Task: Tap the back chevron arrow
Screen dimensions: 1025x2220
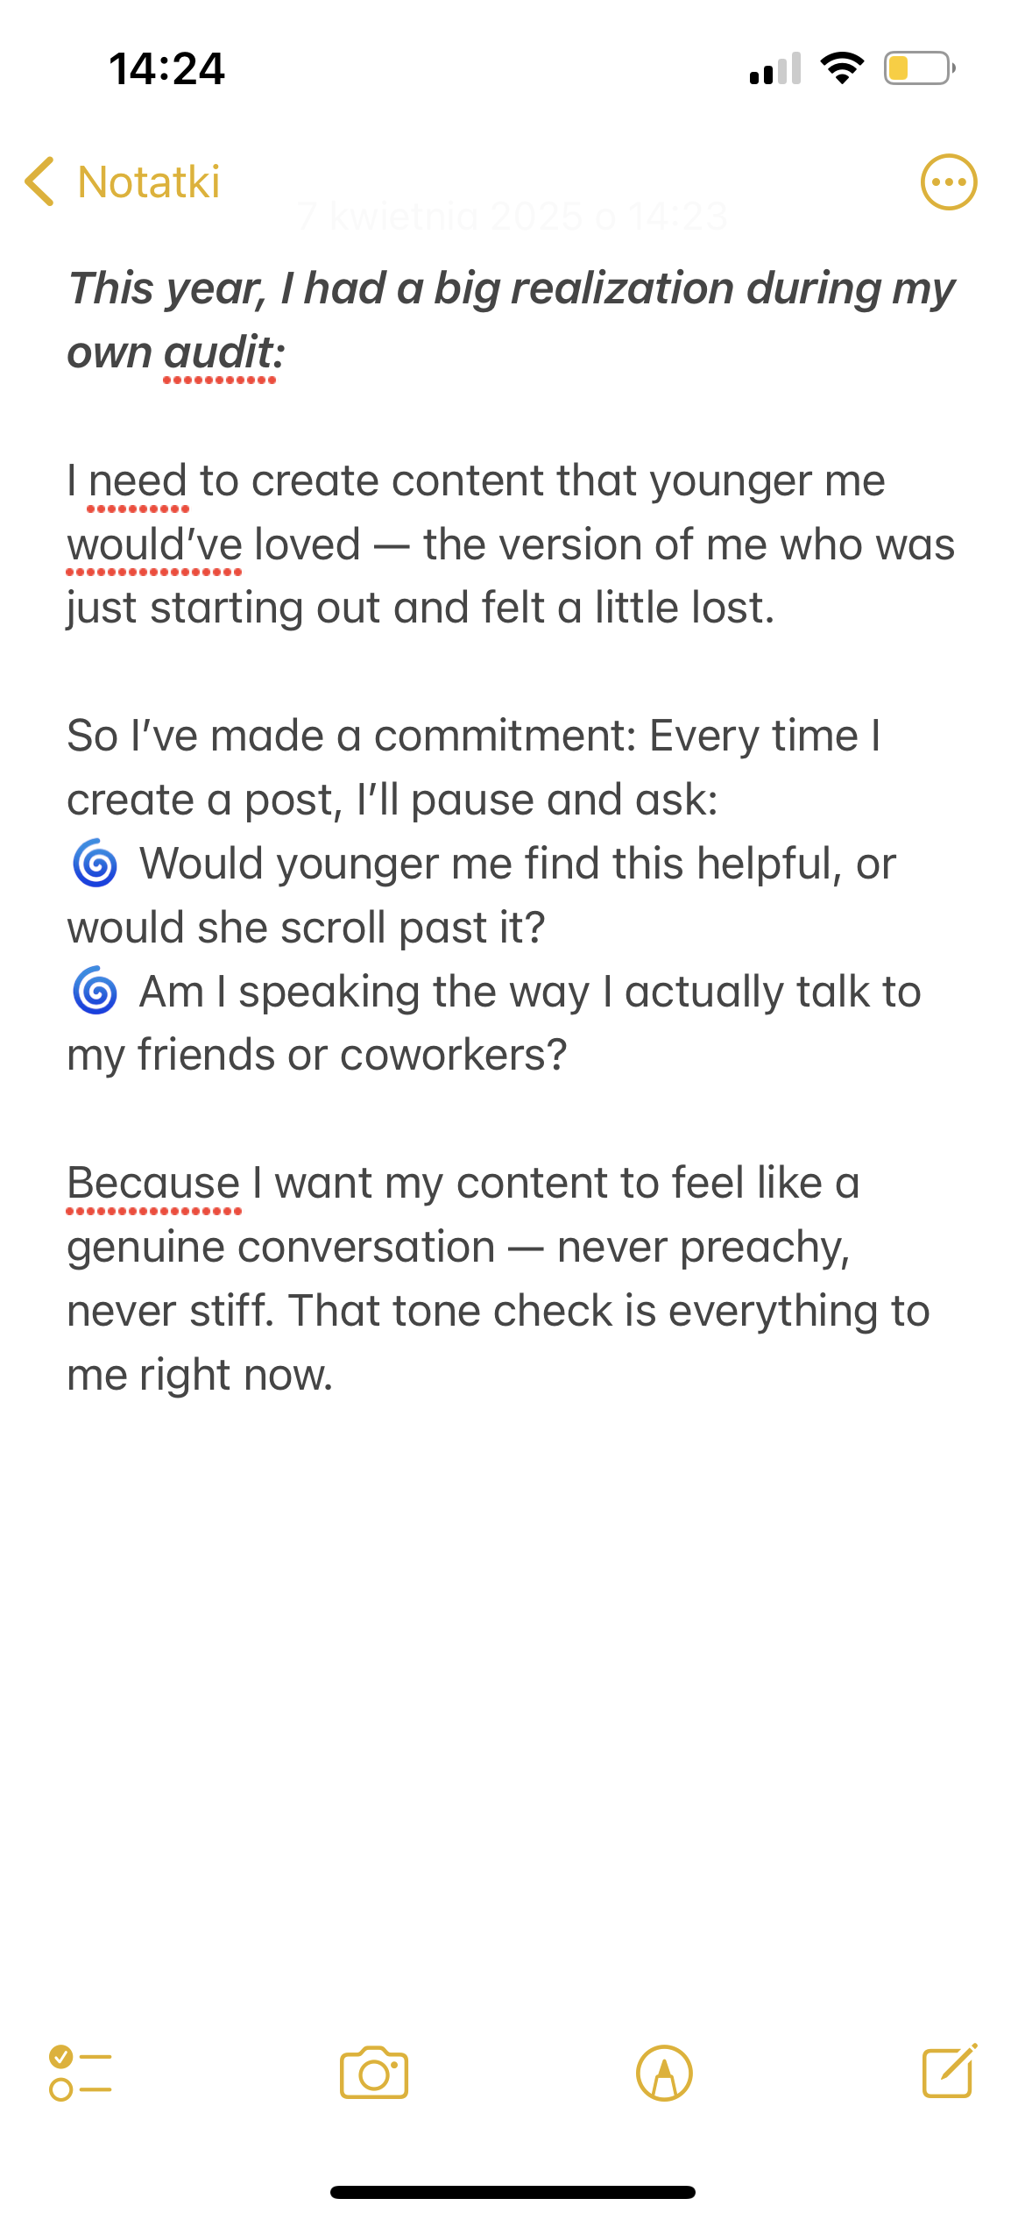Action: pos(40,181)
